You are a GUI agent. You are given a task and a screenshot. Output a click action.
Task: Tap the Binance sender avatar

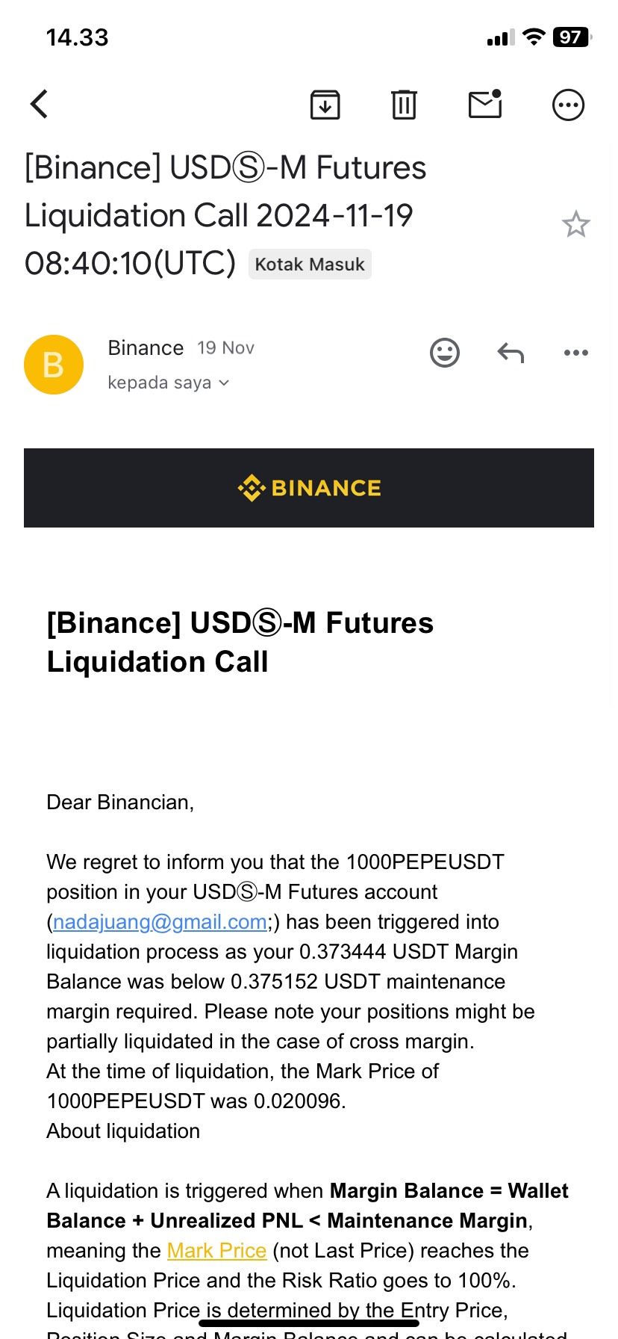[x=54, y=365]
